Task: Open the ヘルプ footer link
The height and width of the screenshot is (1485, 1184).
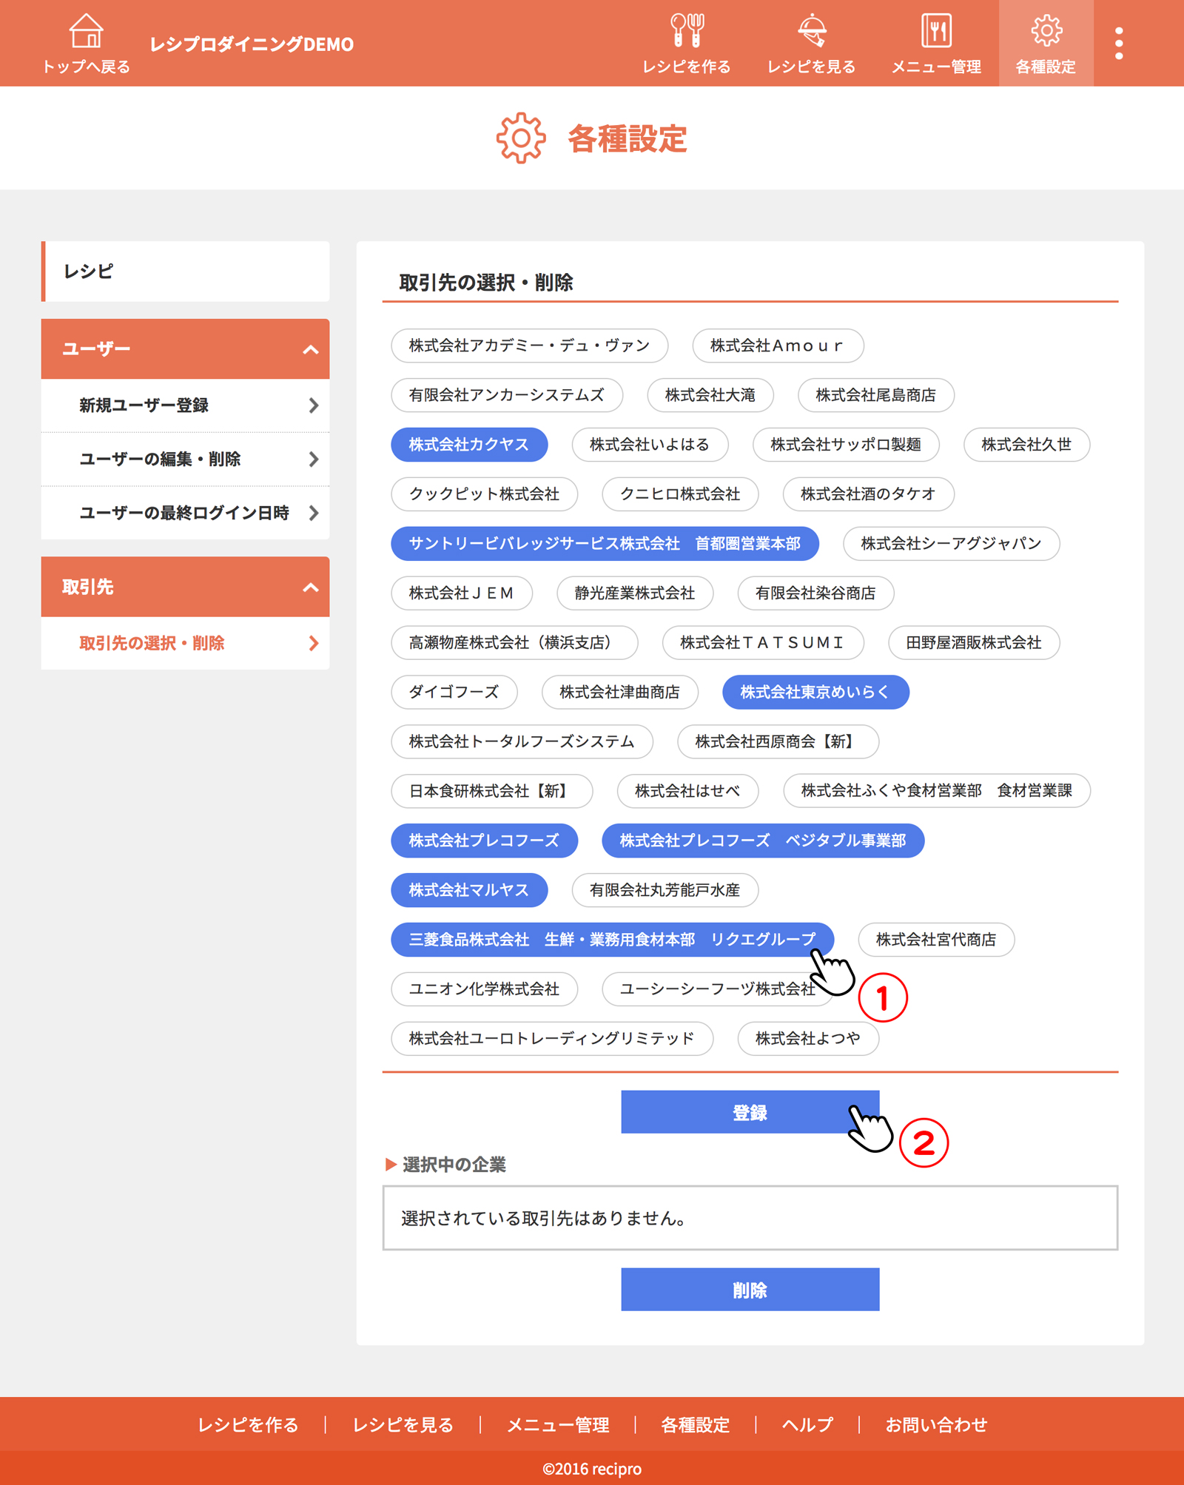Action: point(807,1424)
